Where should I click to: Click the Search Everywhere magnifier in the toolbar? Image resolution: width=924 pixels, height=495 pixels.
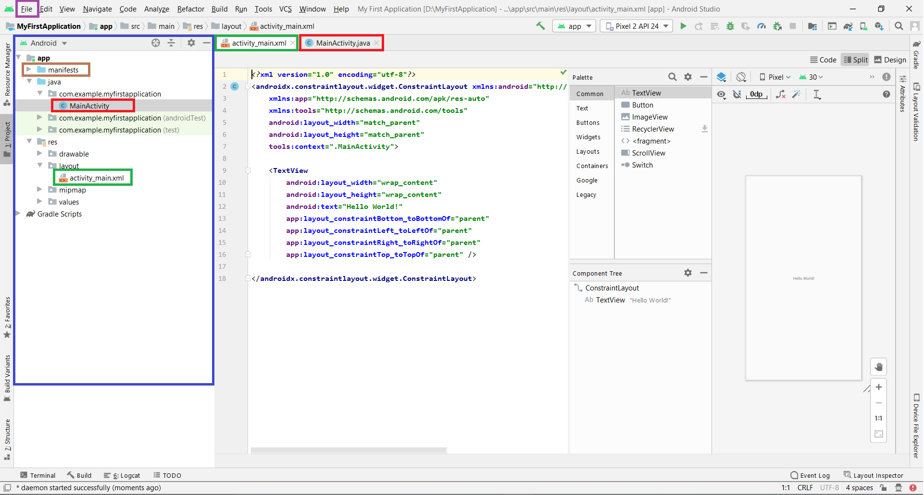tap(899, 26)
